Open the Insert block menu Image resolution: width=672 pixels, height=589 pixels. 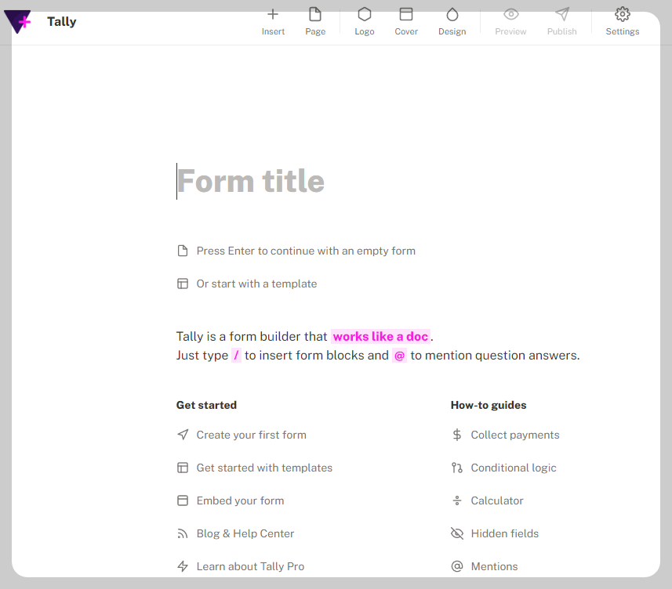273,21
